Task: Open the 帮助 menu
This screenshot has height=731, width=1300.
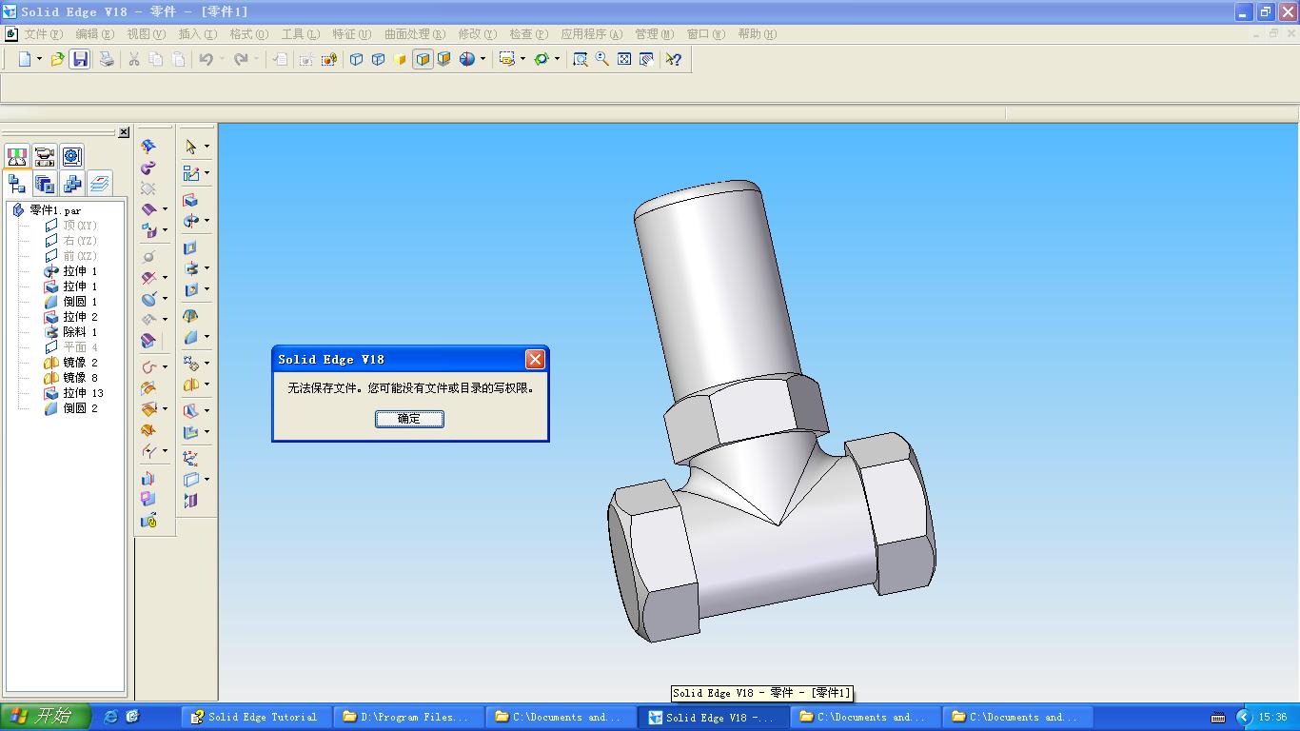Action: tap(758, 34)
